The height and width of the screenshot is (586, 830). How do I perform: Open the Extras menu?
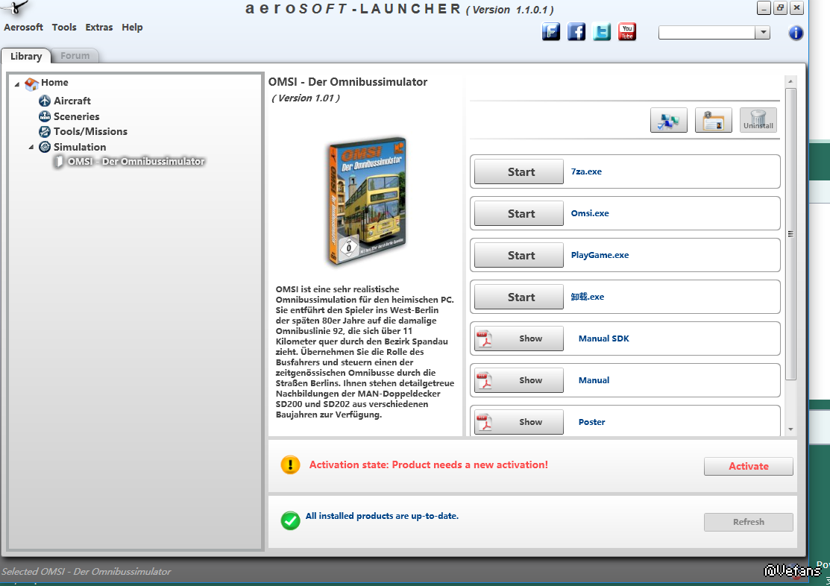point(99,27)
